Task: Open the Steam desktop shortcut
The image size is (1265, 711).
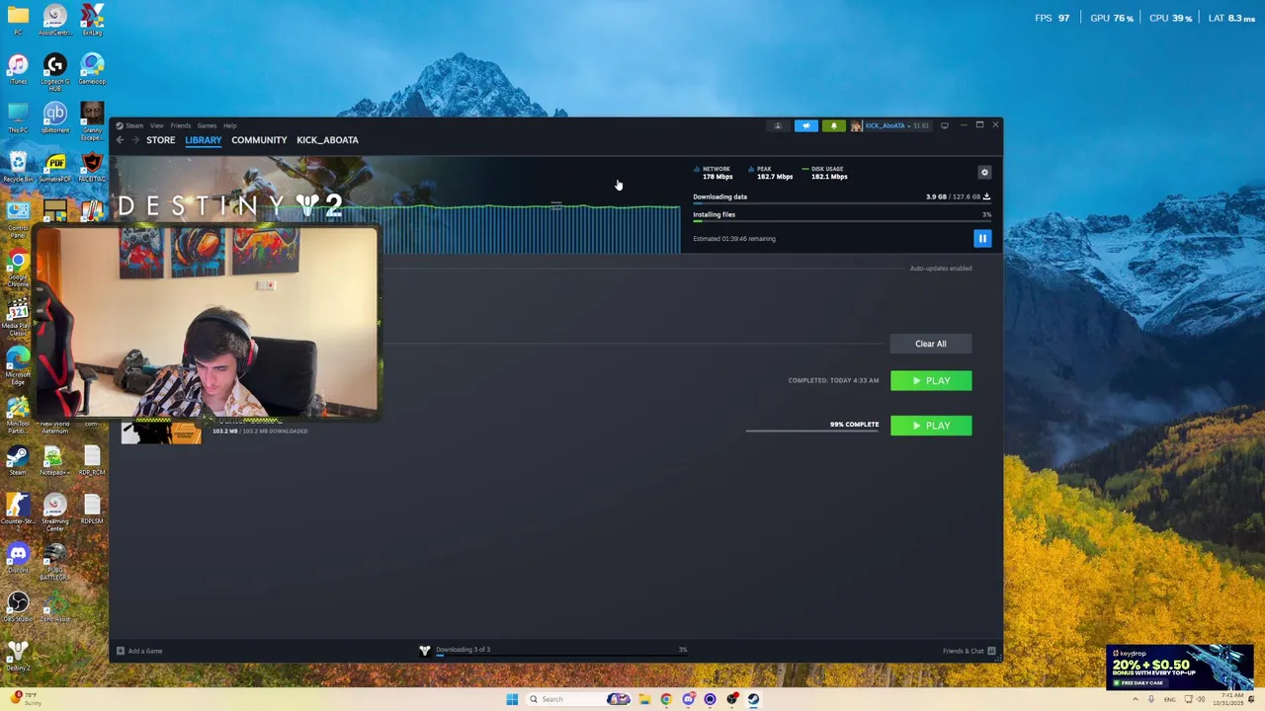Action: pos(18,460)
